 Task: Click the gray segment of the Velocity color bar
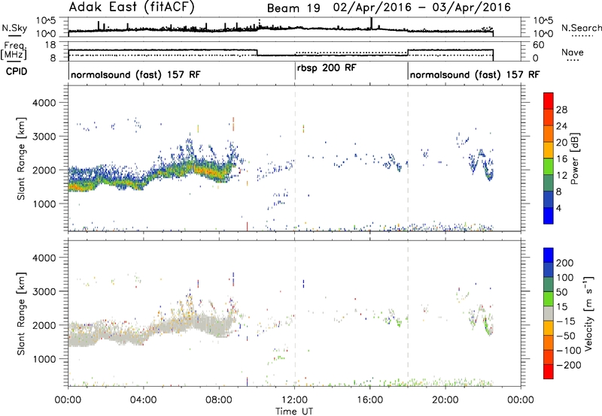(x=549, y=313)
